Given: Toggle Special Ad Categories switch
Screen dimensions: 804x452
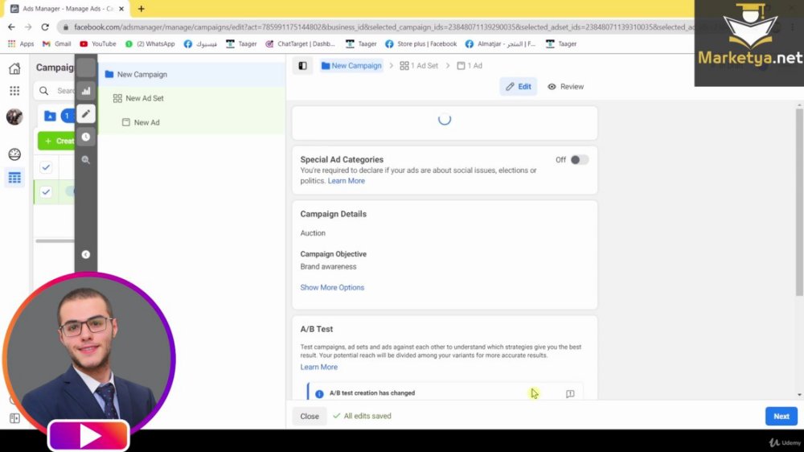Looking at the screenshot, I should click(x=579, y=160).
